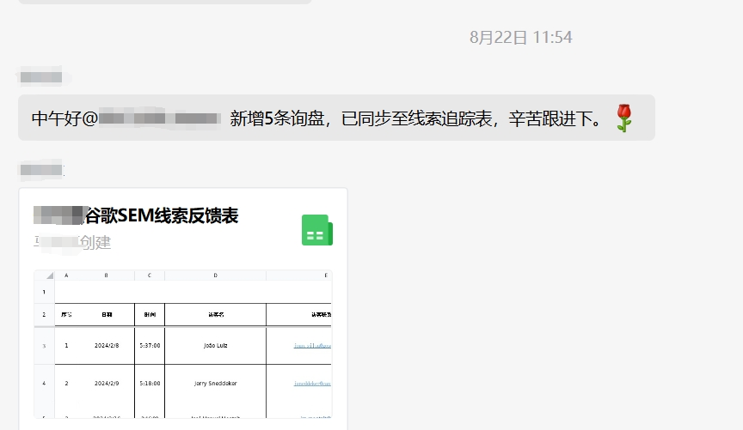The height and width of the screenshot is (430, 743).
Task: Click the blurred @mention in the message
Action: pyautogui.click(x=161, y=118)
